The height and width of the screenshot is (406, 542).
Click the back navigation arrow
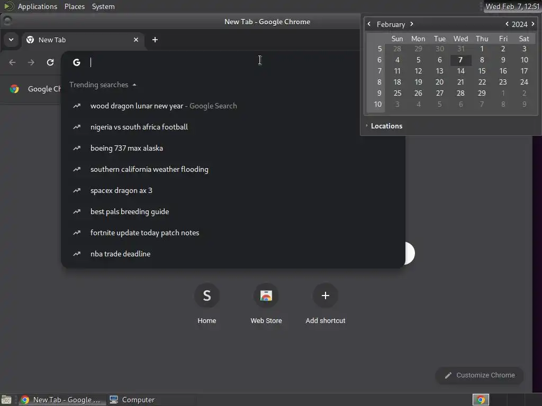(x=13, y=62)
